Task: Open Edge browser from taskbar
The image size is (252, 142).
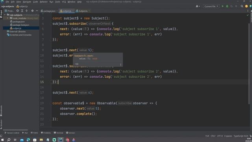Action: click(28, 140)
